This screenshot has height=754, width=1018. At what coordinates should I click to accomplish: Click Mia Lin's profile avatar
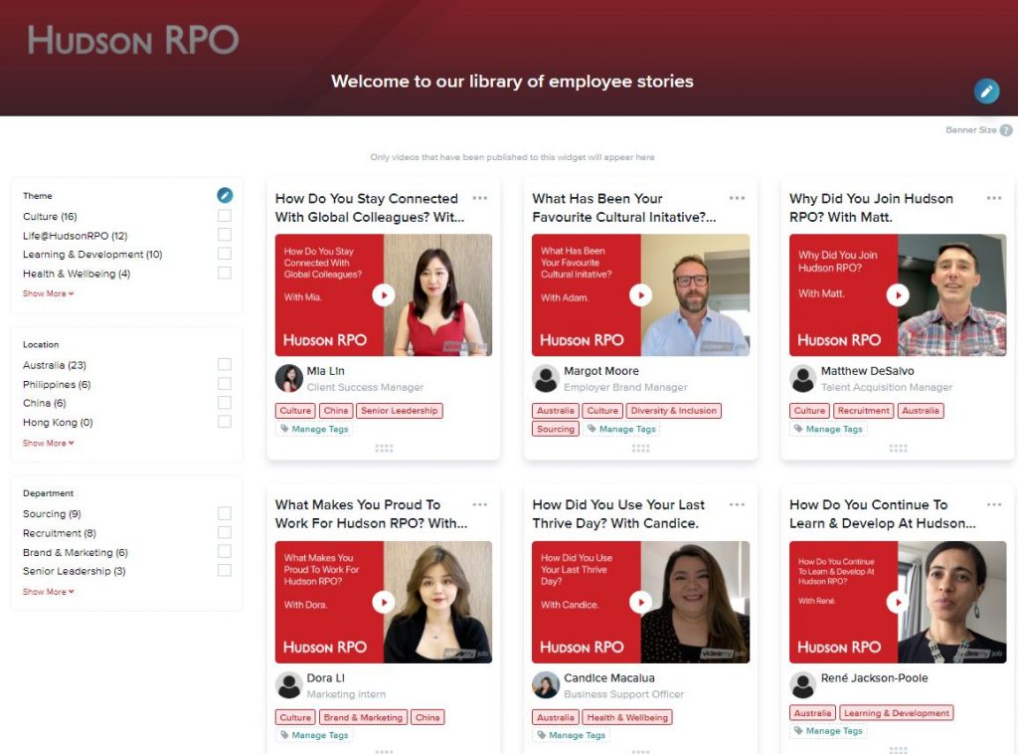[289, 378]
